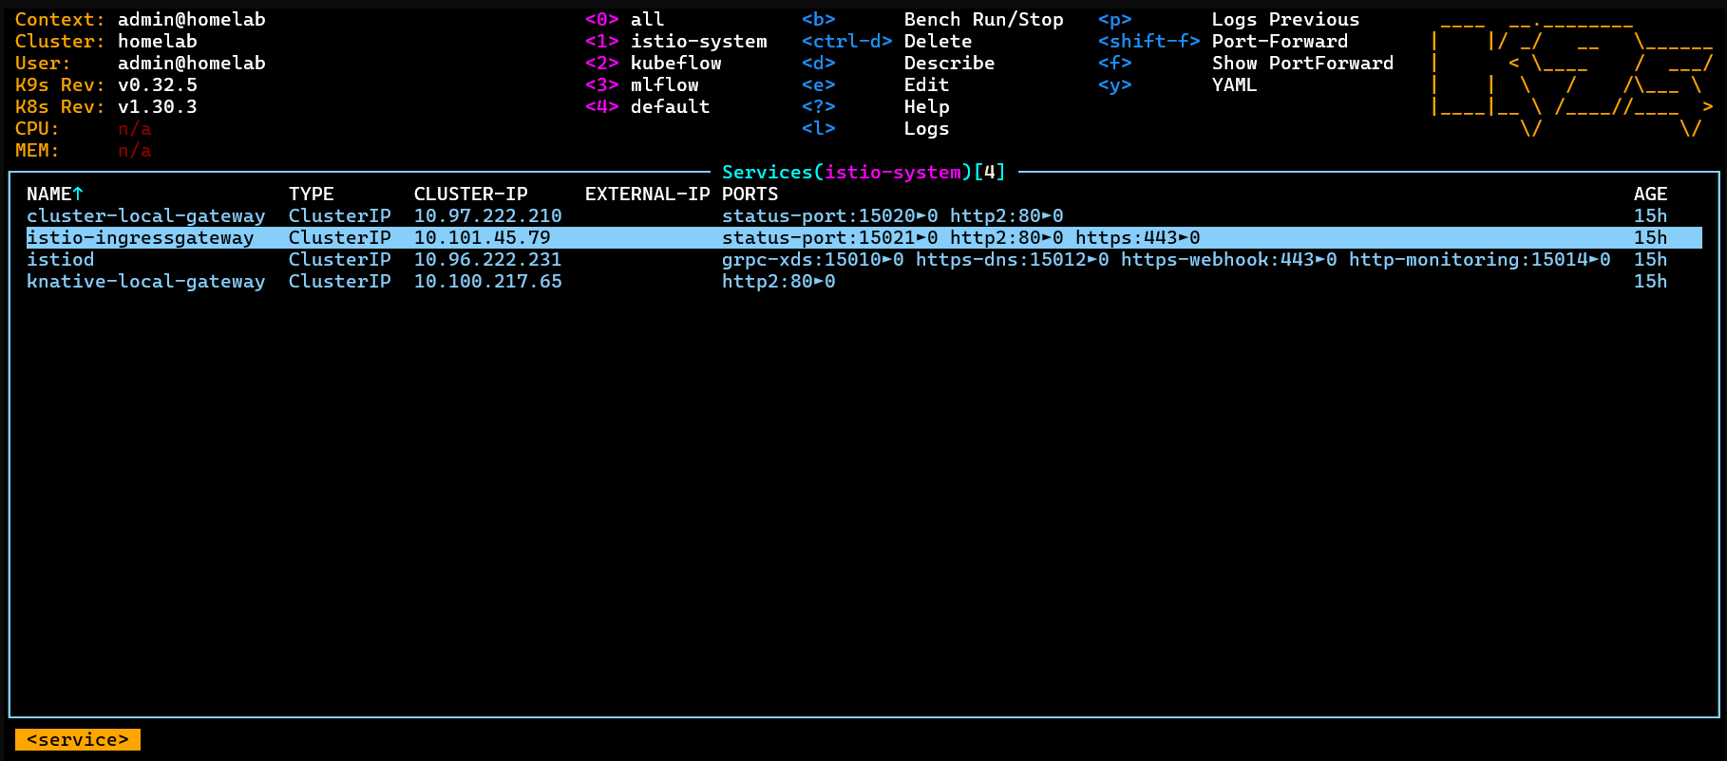Sort by the NAME column header
The image size is (1727, 761).
click(x=55, y=195)
